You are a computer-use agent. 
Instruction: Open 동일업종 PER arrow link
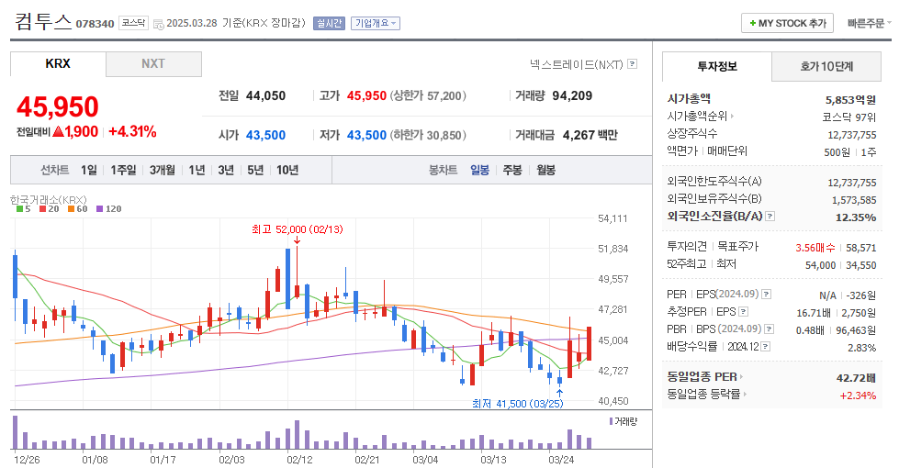741,377
